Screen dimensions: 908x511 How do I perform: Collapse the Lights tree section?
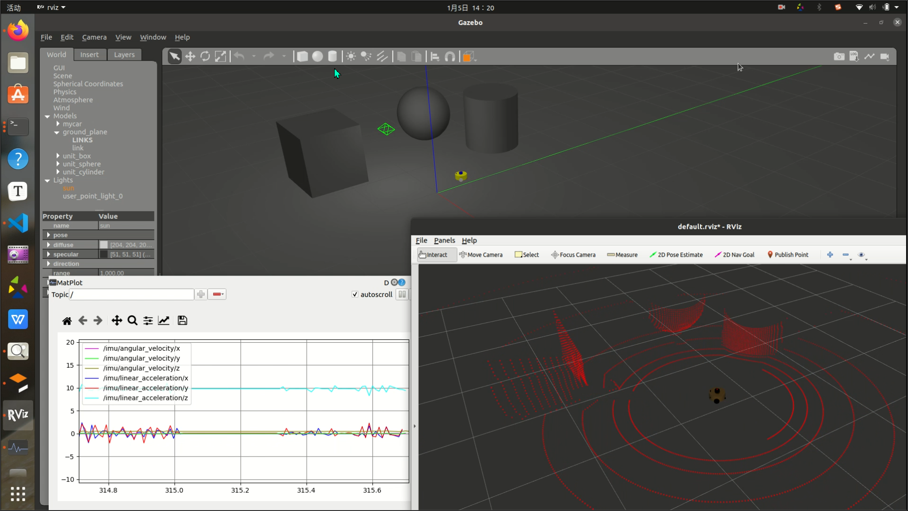pos(47,180)
